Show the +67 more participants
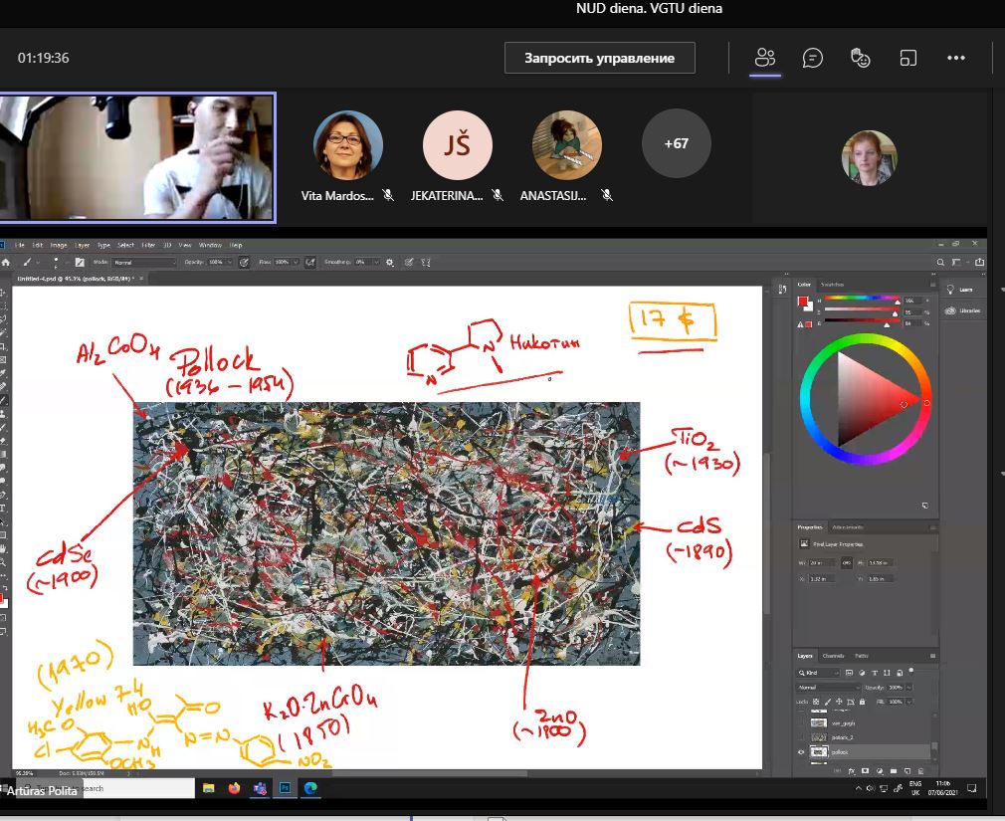This screenshot has height=821, width=1005. [x=677, y=143]
